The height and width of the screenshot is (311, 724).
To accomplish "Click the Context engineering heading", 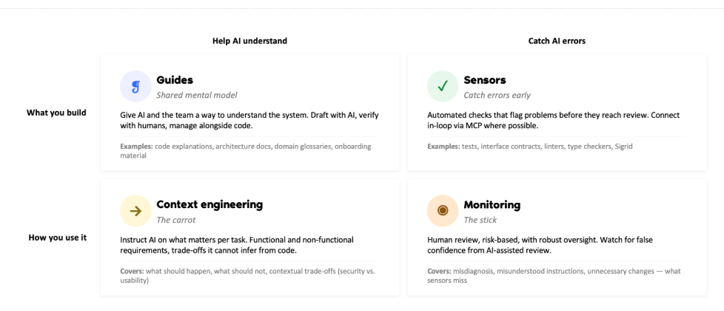I will pos(210,204).
